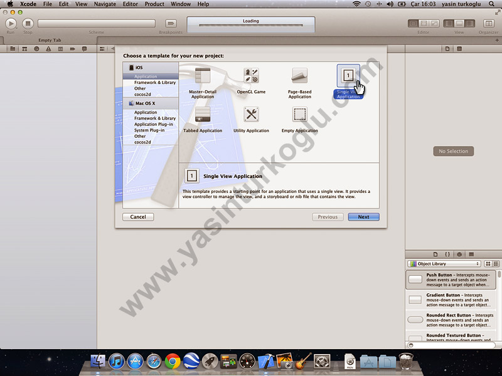Select Application under iOS
502x376 pixels.
[x=151, y=76]
